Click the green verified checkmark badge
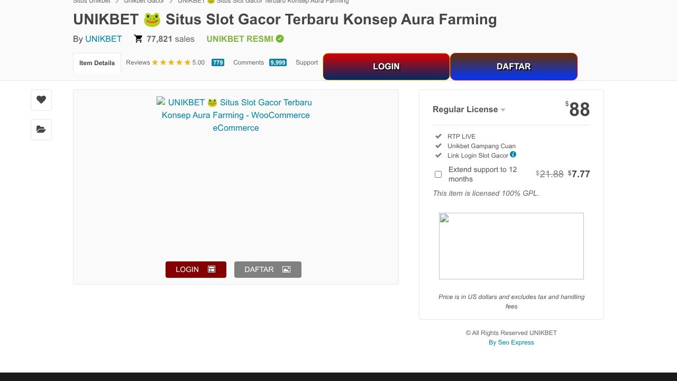The width and height of the screenshot is (677, 381). (x=280, y=39)
